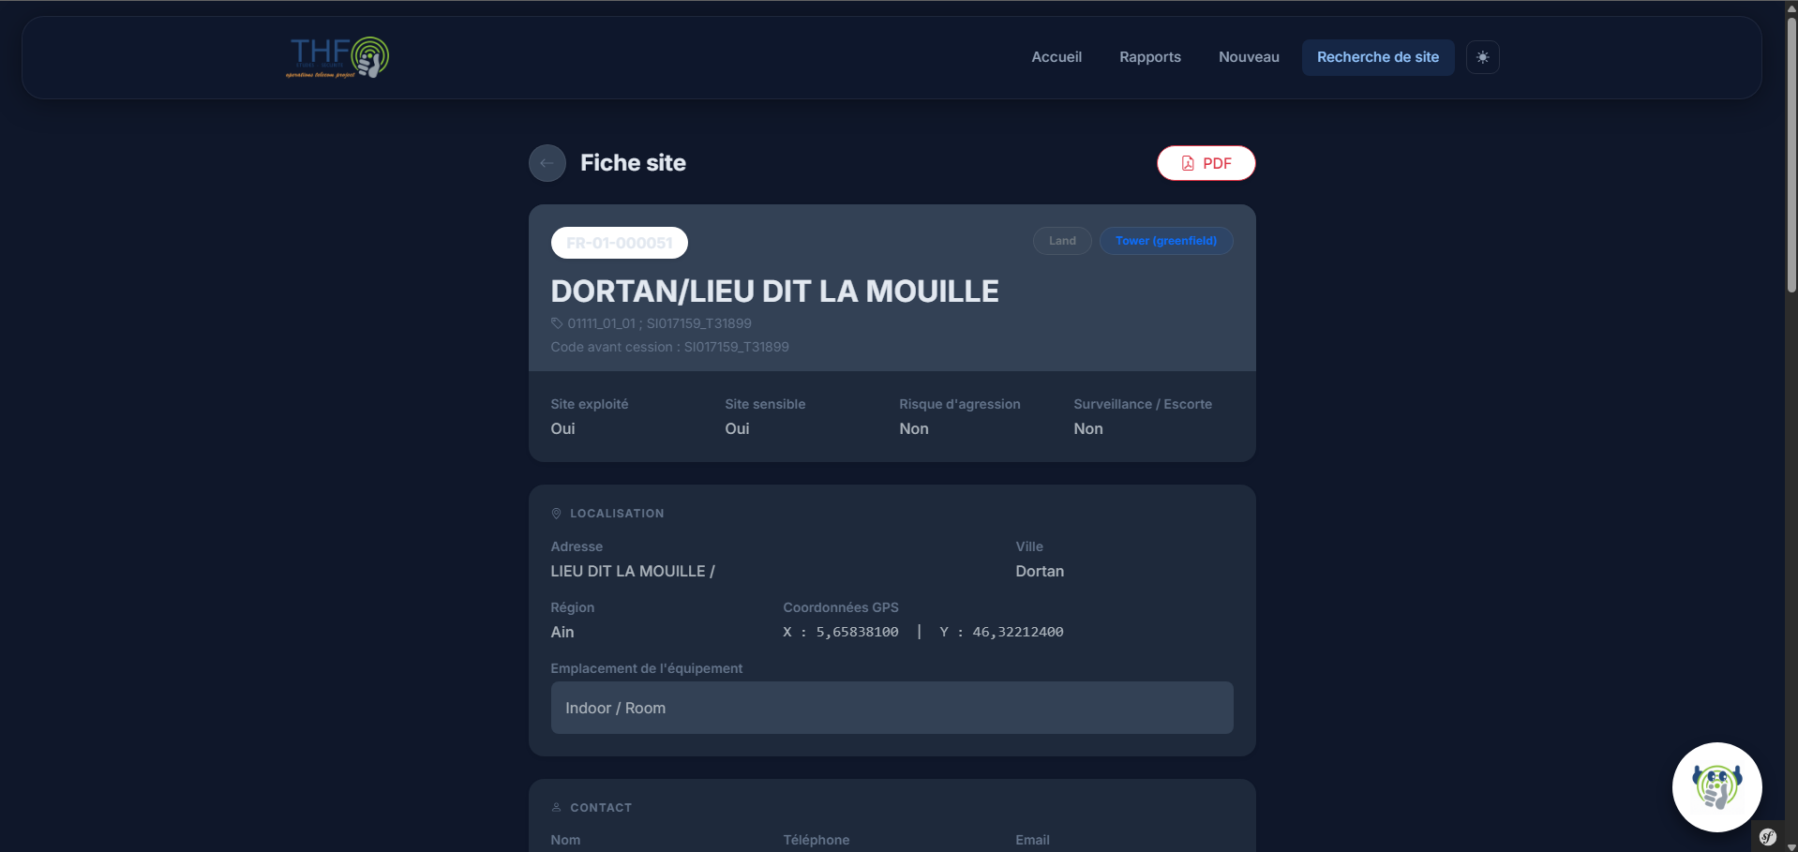
Task: Open the Indoor / Room equipment selector
Action: 892,708
